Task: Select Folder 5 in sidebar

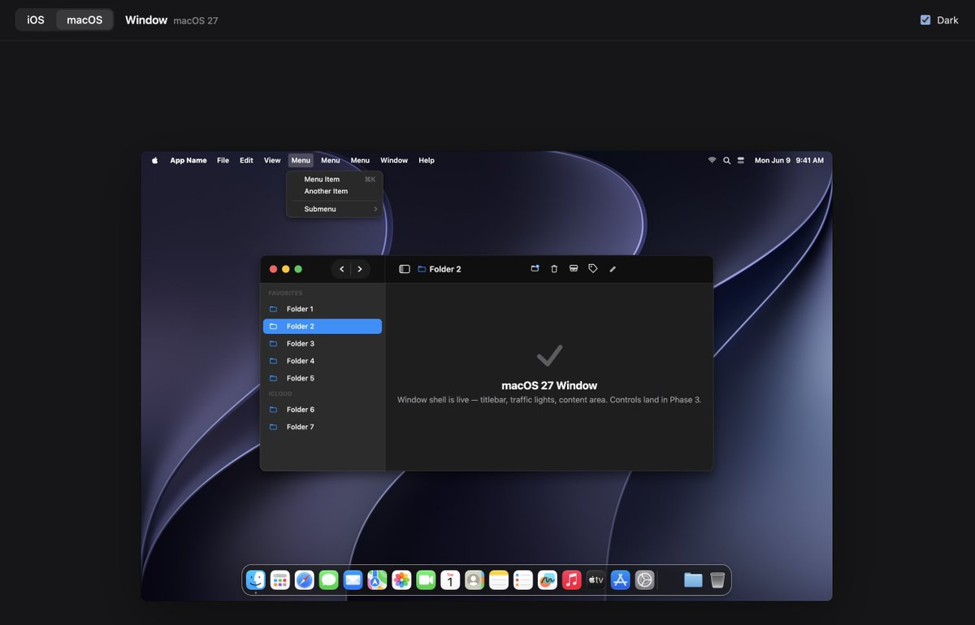Action: pyautogui.click(x=323, y=378)
